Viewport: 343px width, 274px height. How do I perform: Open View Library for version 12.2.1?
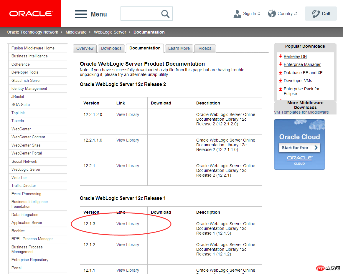click(x=128, y=166)
